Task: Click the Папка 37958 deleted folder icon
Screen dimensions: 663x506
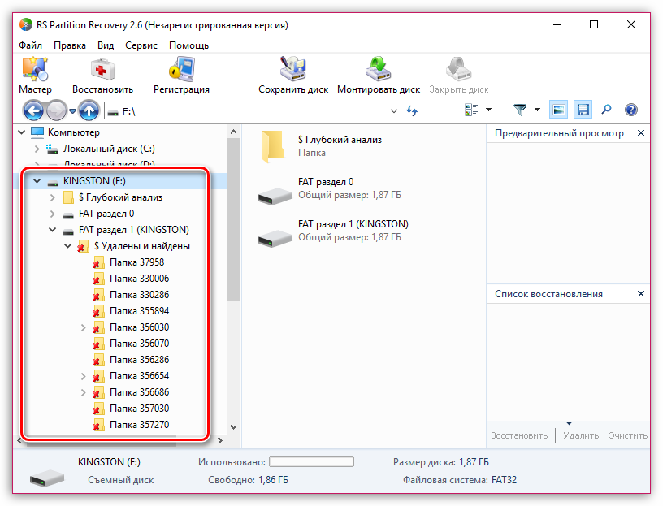Action: tap(98, 262)
